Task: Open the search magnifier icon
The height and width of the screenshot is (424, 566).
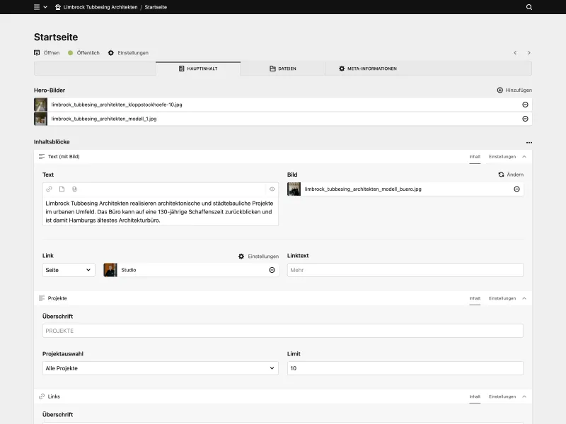Action: (x=528, y=7)
